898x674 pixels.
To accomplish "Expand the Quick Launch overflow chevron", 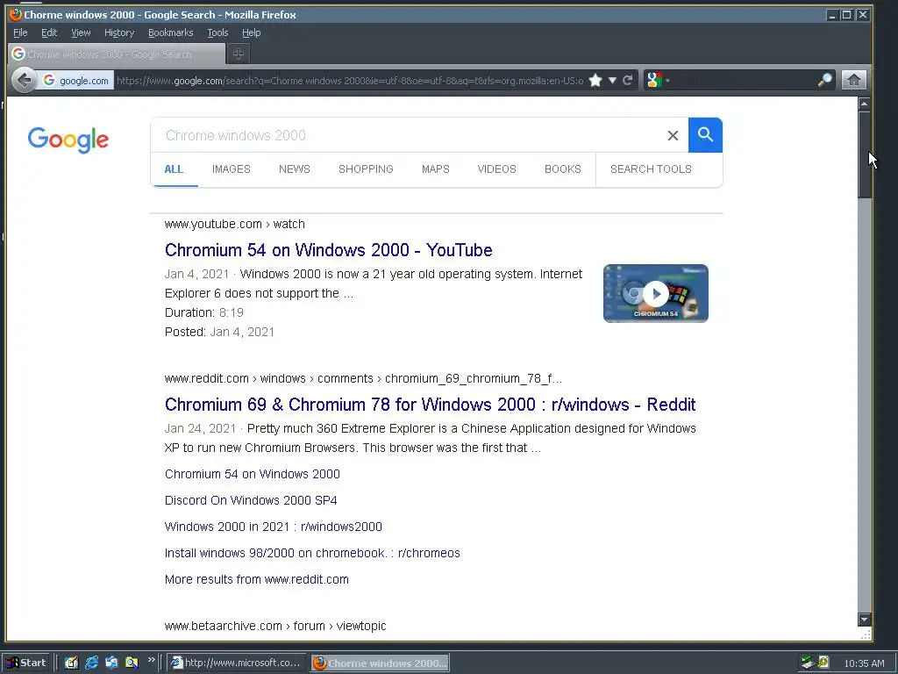I will [x=151, y=660].
